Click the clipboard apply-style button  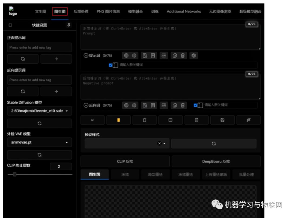pyautogui.click(x=197, y=120)
